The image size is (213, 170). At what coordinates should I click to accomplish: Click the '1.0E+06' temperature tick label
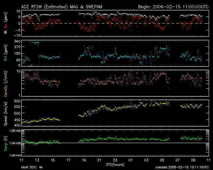click(x=15, y=131)
